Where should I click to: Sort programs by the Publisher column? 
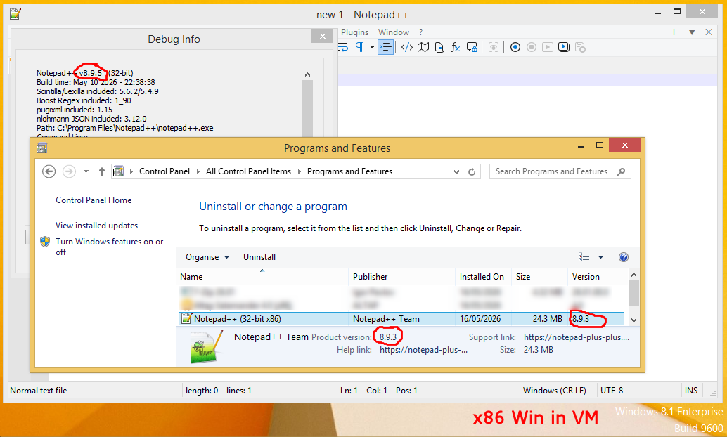[401, 277]
